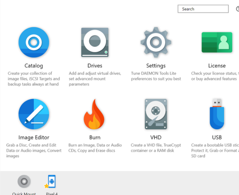Select the Pixel 4 device icon
Image resolution: width=239 pixels, height=195 pixels.
[51, 182]
